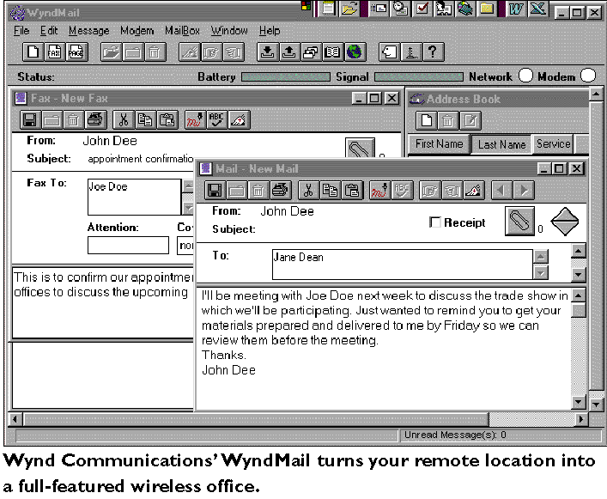Viewport: 607px width, 499px height.
Task: Click the question mark help icon
Action: (433, 52)
